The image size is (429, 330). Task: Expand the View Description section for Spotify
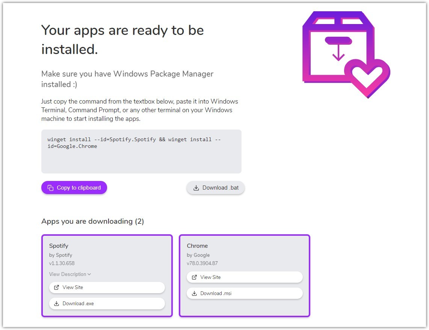click(70, 274)
